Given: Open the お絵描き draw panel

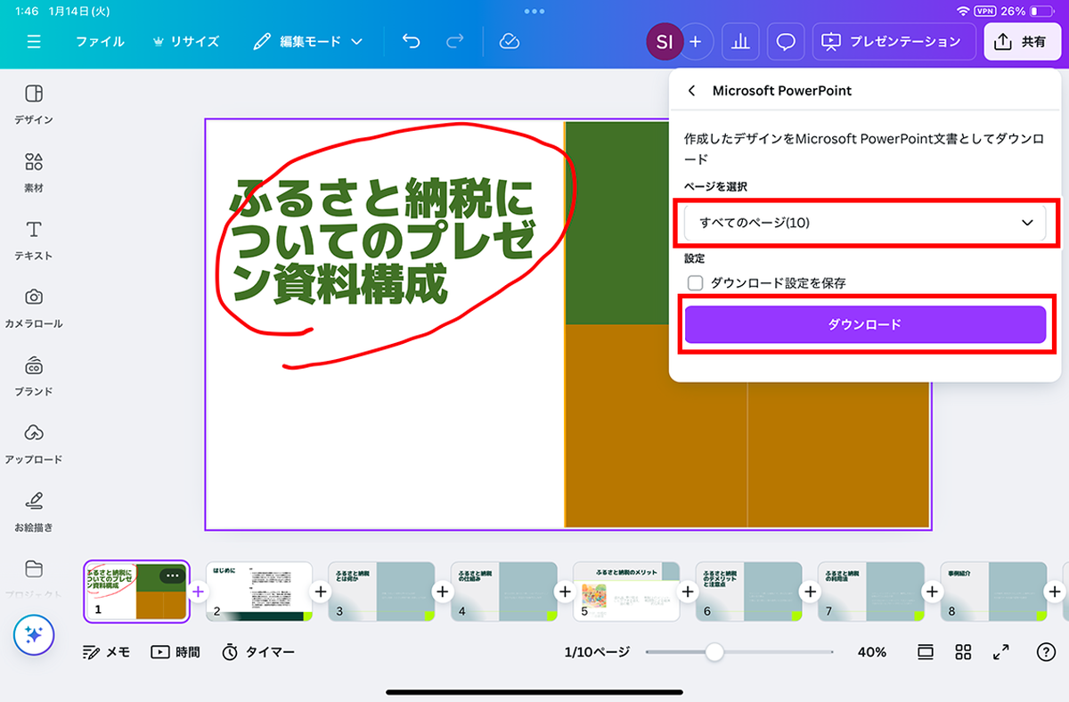Looking at the screenshot, I should [x=34, y=512].
